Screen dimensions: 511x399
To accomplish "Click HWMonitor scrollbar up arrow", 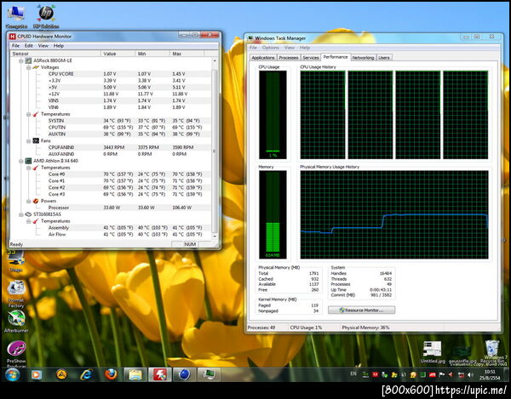I will tap(215, 61).
